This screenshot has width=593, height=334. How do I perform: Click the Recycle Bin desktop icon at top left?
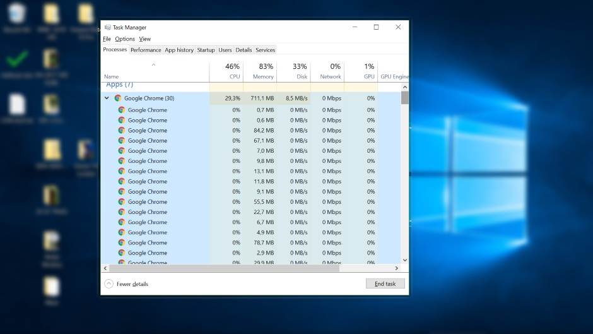(17, 15)
